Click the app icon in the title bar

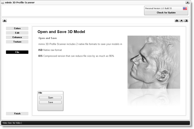3,3
